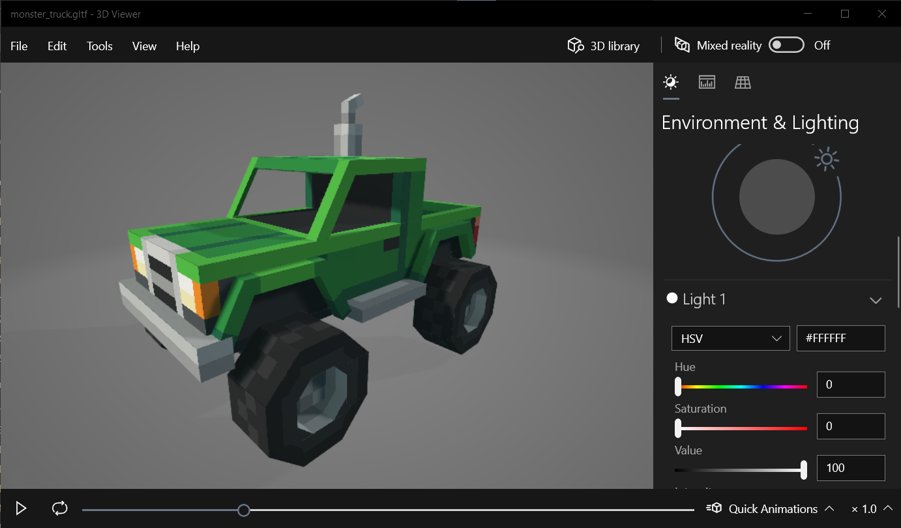The image size is (901, 528).
Task: Switch to the Stats & Shading panel
Action: pyautogui.click(x=707, y=82)
